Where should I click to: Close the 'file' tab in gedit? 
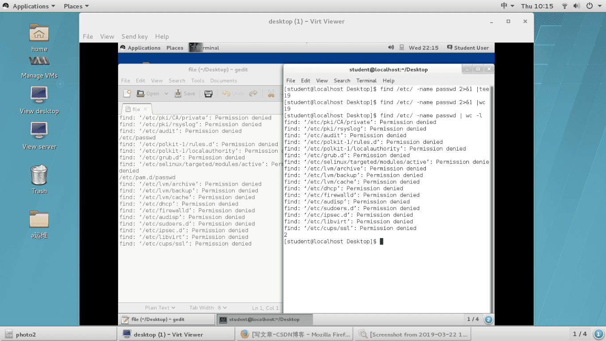pyautogui.click(x=145, y=109)
